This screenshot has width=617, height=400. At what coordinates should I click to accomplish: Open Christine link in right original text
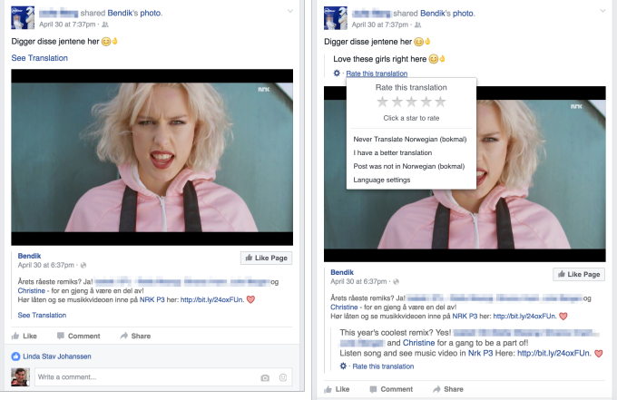344,307
